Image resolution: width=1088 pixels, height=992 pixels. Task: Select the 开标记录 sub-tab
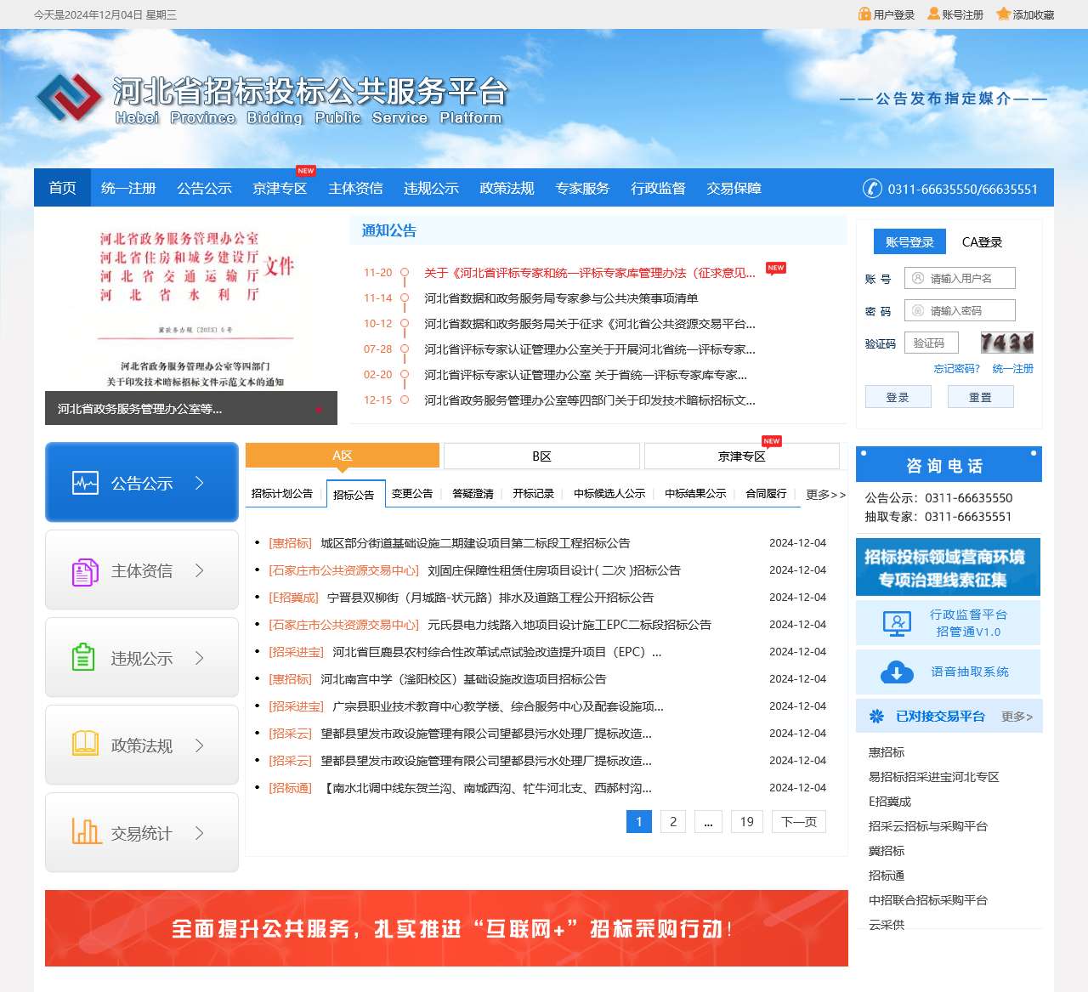(533, 494)
